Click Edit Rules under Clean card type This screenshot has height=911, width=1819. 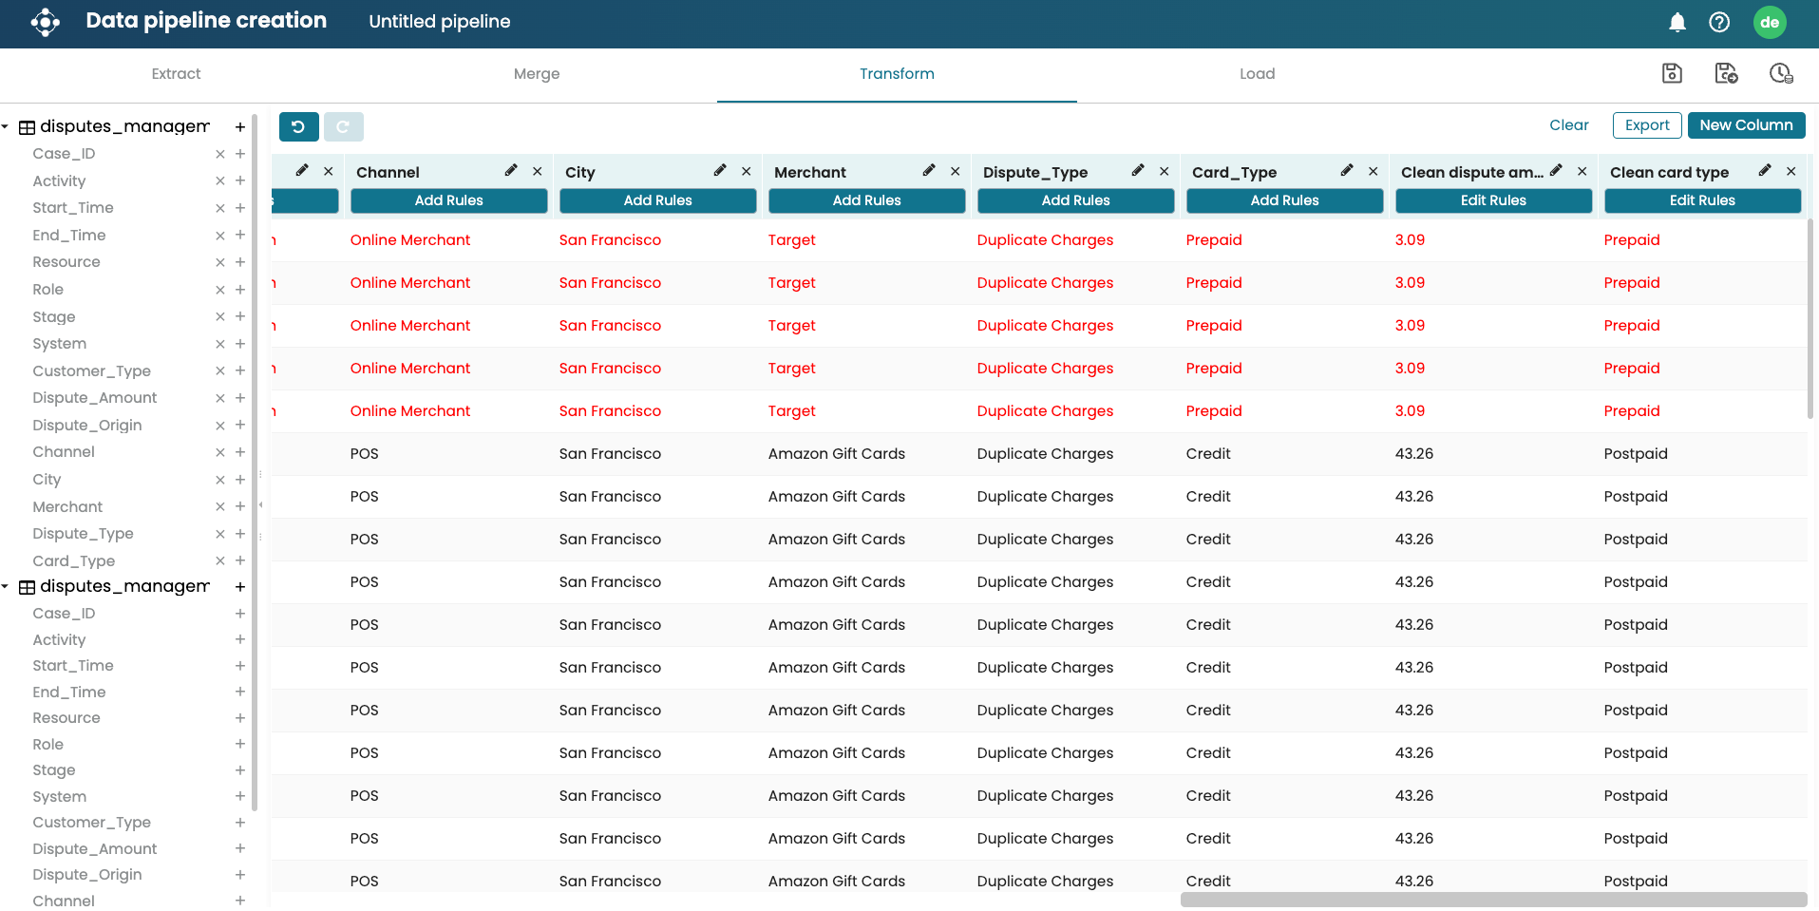(x=1702, y=200)
